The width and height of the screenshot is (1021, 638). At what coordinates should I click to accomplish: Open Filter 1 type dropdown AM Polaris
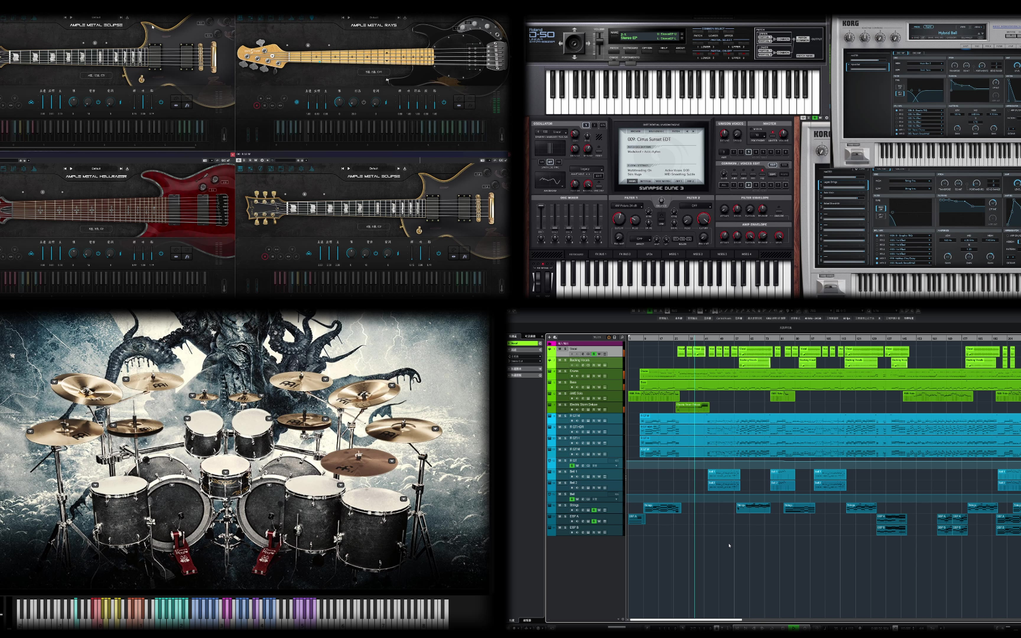(626, 206)
